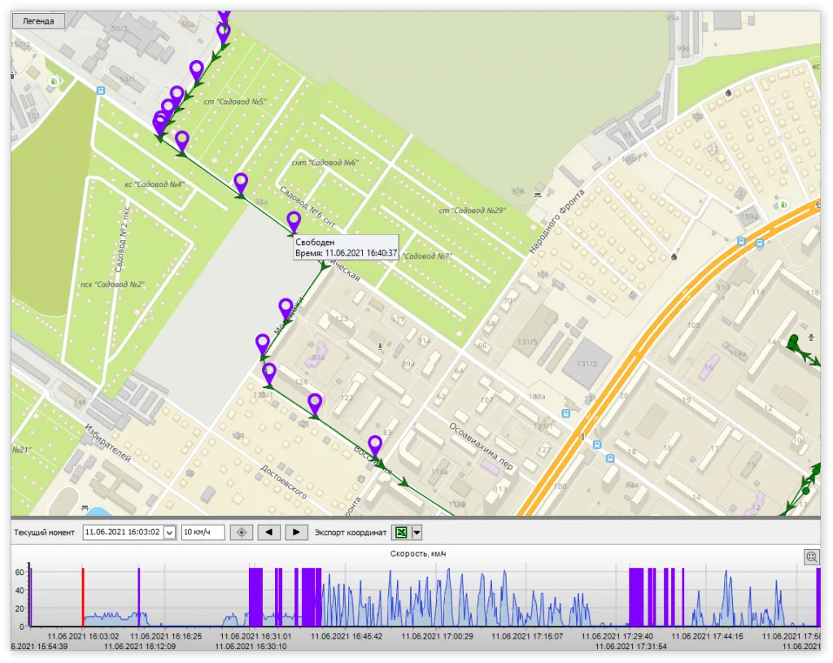Viewport: 833px width, 663px height.
Task: Click building 131/2 on the map
Action: (x=587, y=364)
